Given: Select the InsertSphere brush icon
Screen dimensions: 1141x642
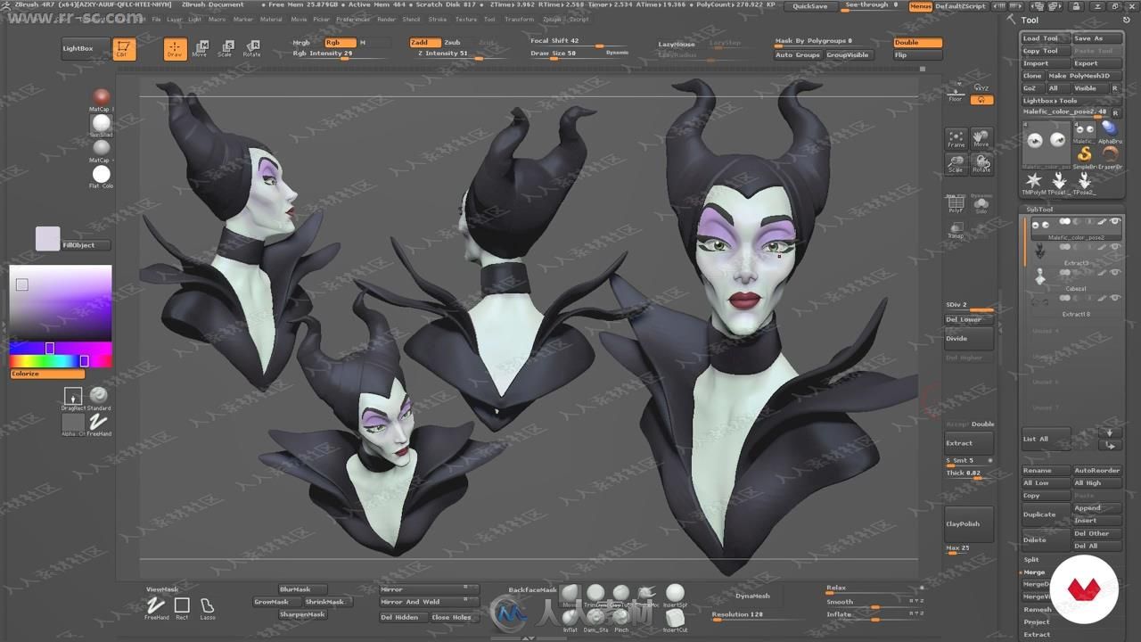Looking at the screenshot, I should point(675,595).
